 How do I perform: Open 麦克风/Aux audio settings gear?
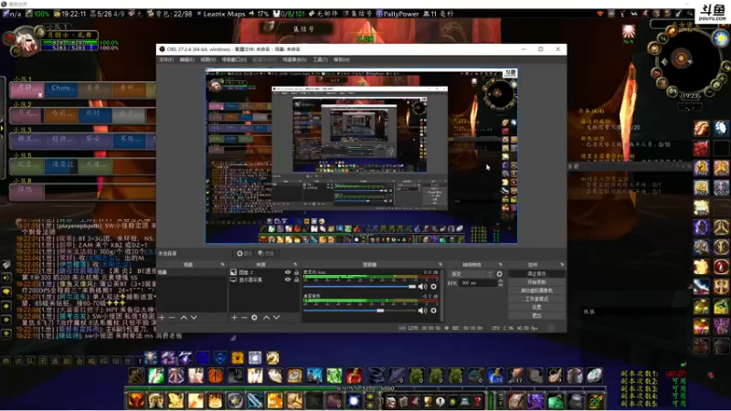tap(433, 287)
